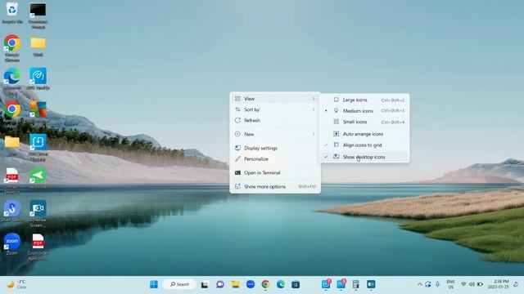Open Calculator from the taskbar
The height and width of the screenshot is (294, 524).
355,284
